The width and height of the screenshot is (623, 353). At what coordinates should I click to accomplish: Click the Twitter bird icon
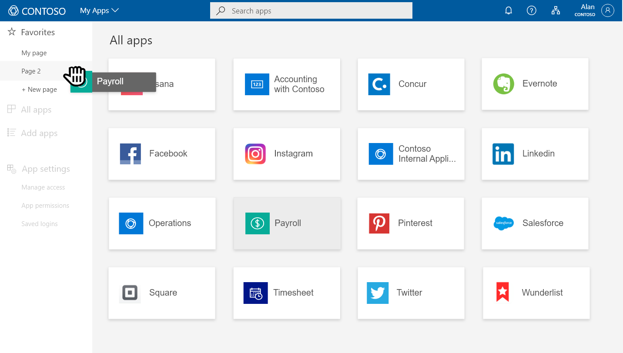click(x=378, y=293)
